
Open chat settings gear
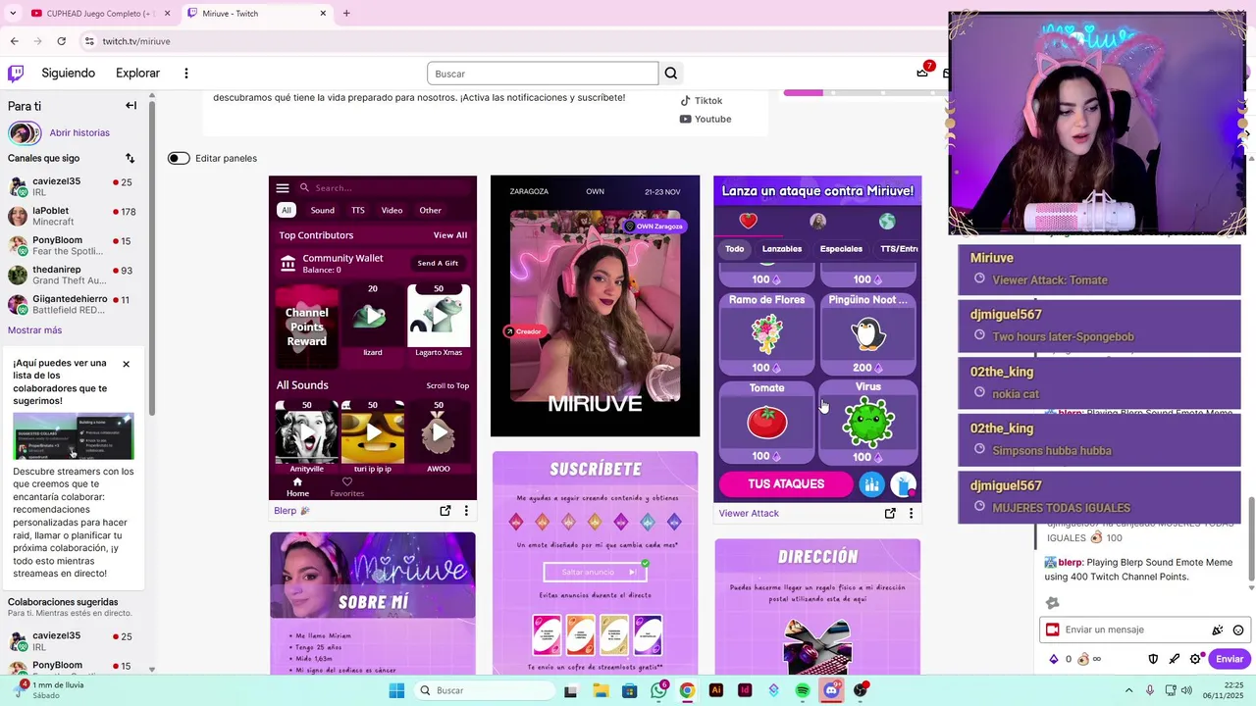tap(1195, 659)
